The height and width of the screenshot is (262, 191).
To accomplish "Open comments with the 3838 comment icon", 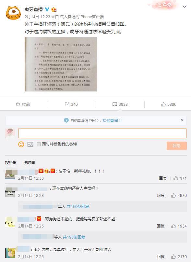I will point(120,104).
